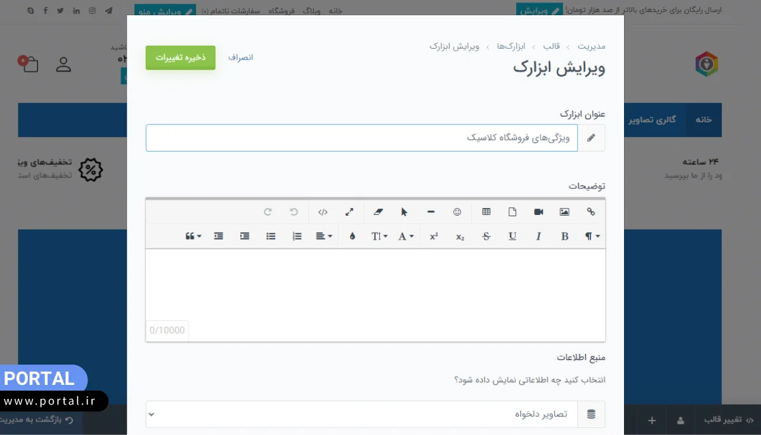Select the superscript formatting icon

coord(433,235)
